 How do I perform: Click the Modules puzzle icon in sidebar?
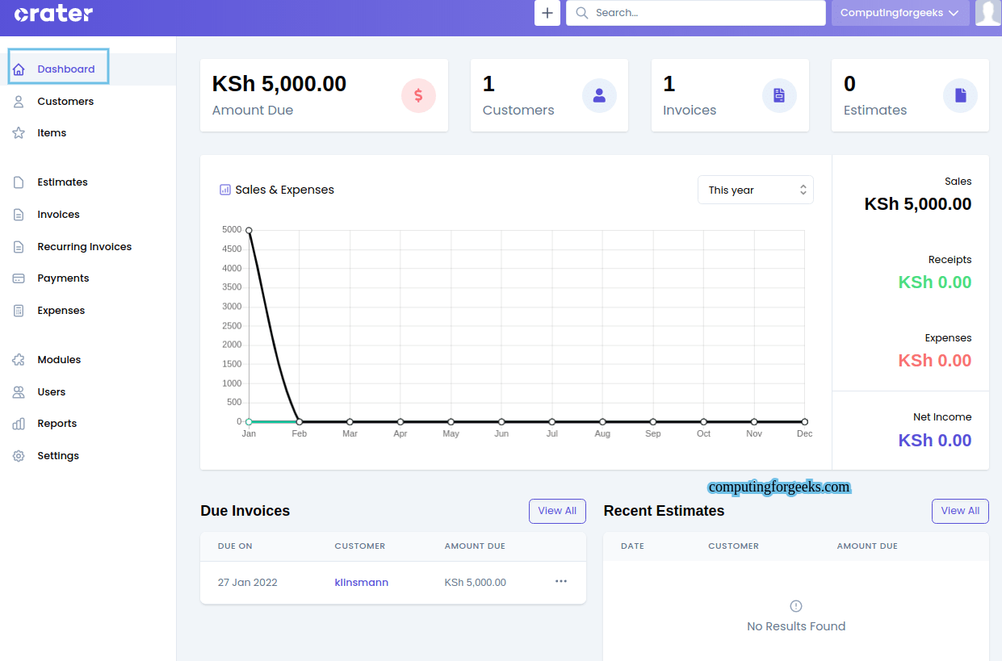click(19, 360)
